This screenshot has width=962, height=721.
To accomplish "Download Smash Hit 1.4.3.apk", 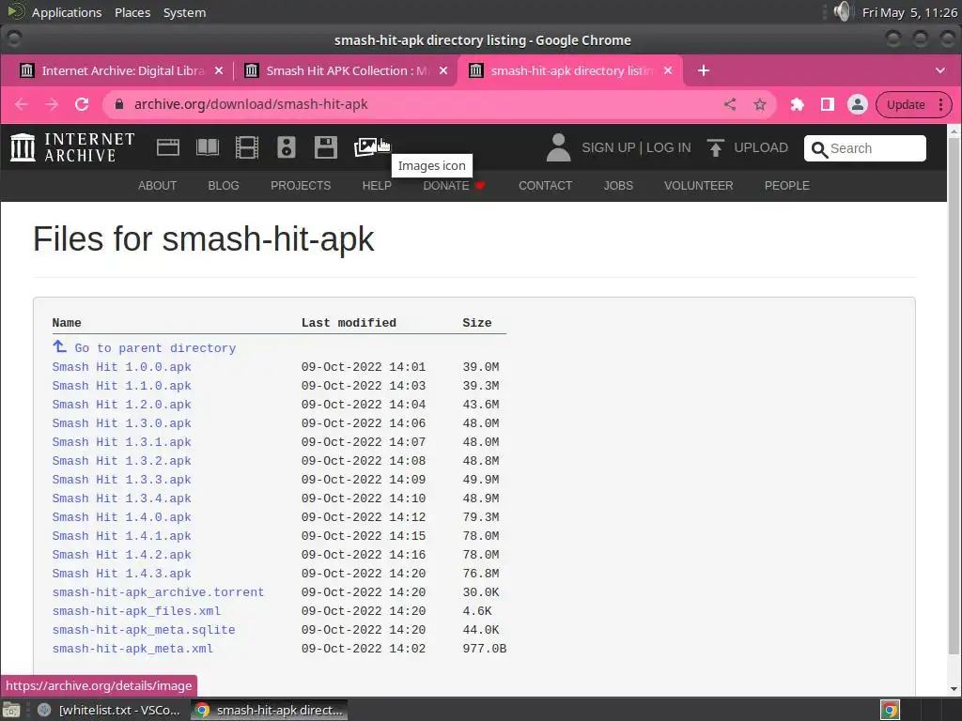I will click(x=121, y=574).
